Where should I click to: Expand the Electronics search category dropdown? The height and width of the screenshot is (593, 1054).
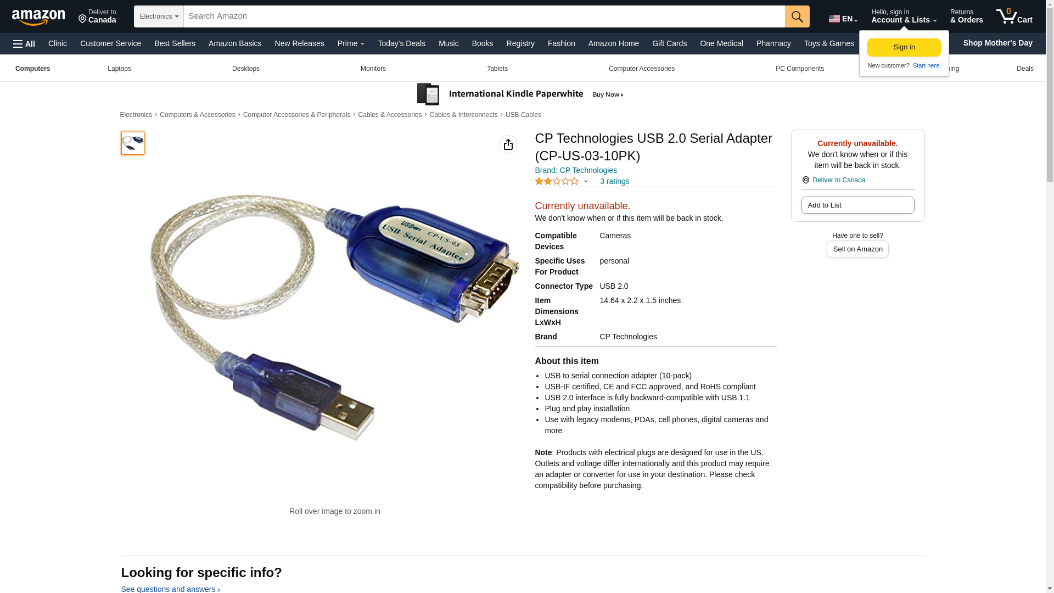click(159, 16)
